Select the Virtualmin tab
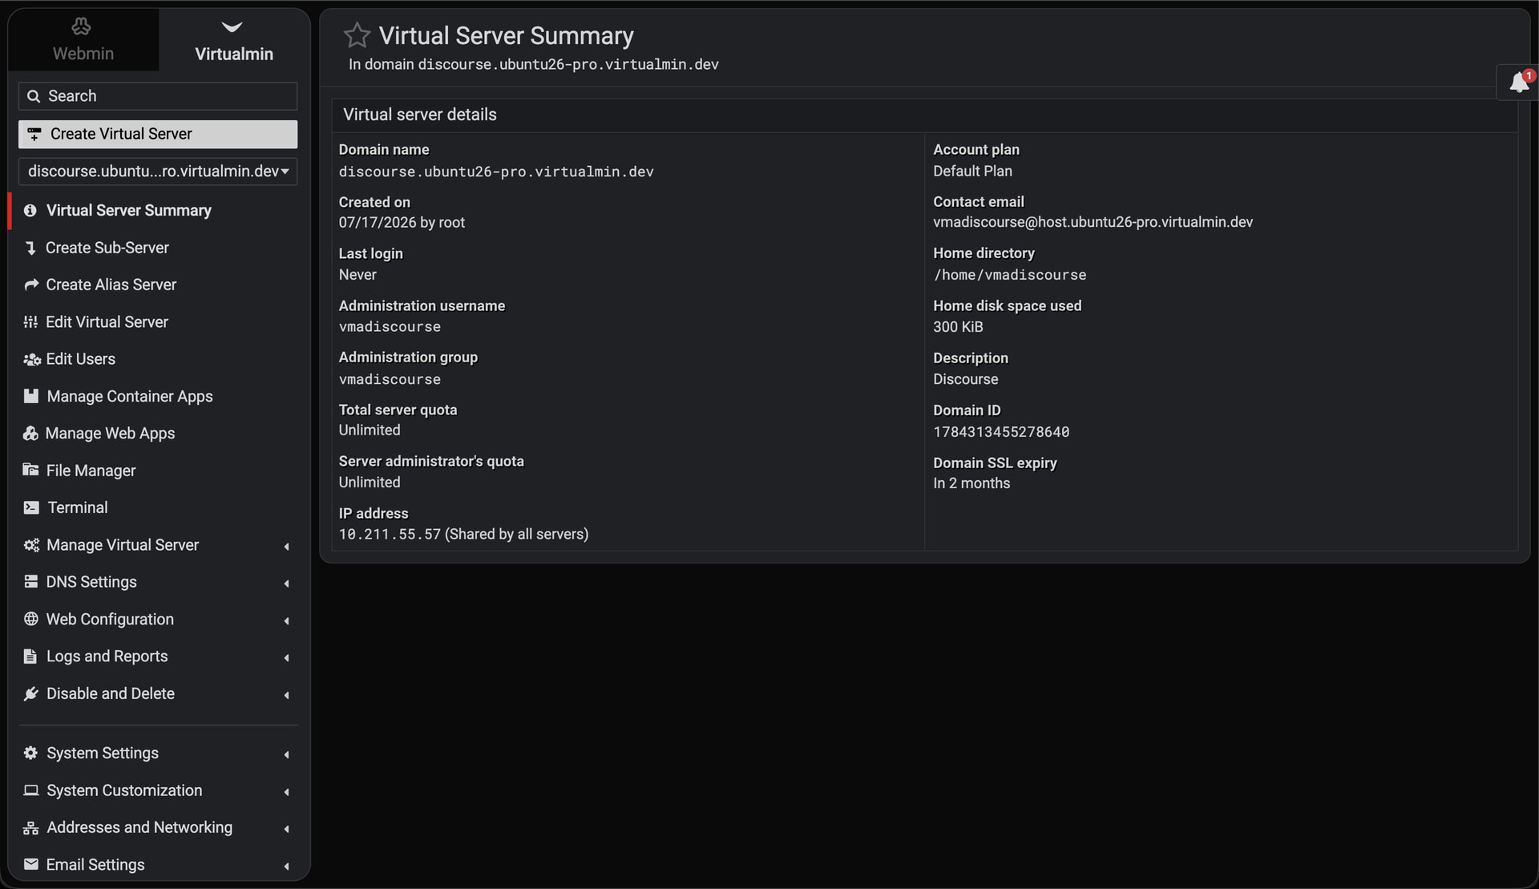 (233, 40)
